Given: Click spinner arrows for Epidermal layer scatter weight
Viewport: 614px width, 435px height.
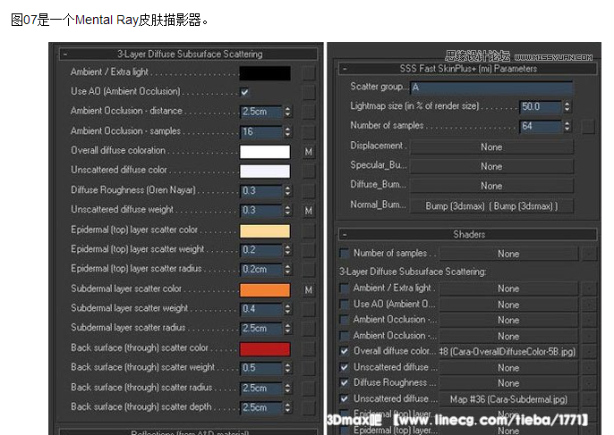Looking at the screenshot, I should coord(288,250).
